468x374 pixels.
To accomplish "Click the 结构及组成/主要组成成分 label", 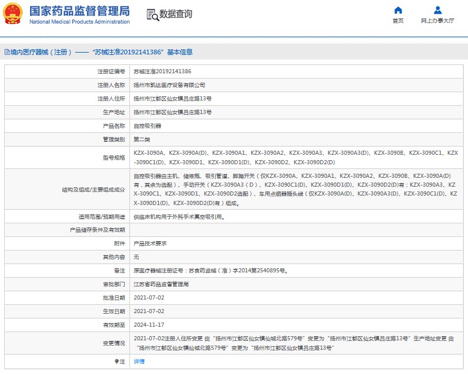I will pos(93,190).
